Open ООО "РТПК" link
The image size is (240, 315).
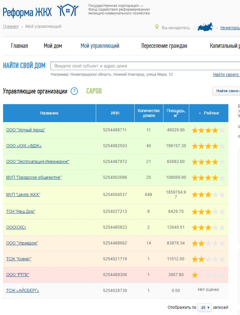coord(18,275)
